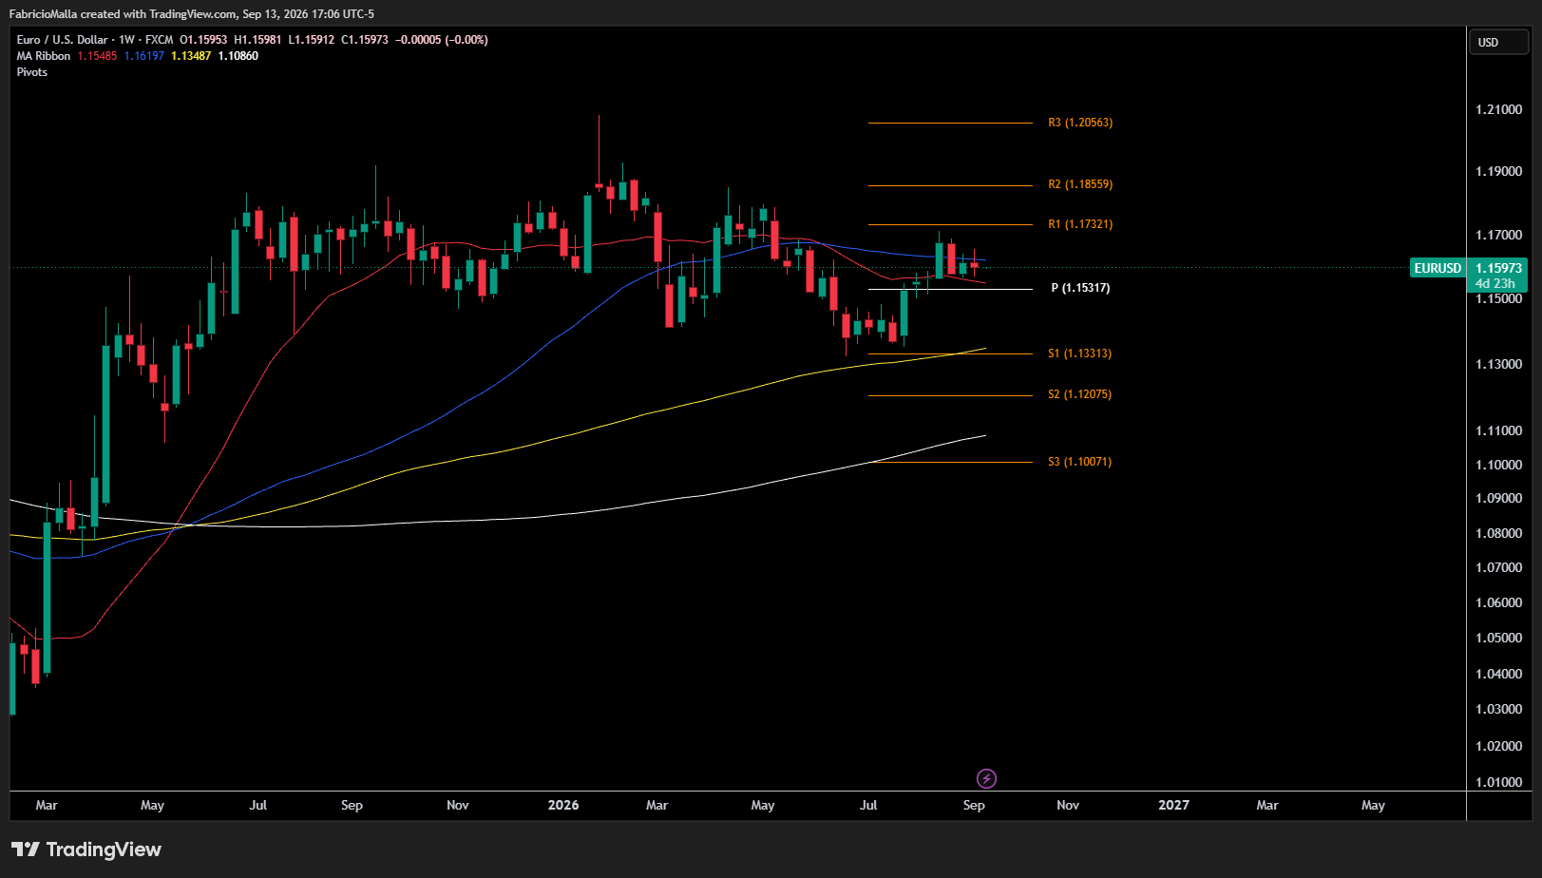Click the S1 (1.13313) pivot label
This screenshot has width=1542, height=878.
coord(1079,353)
